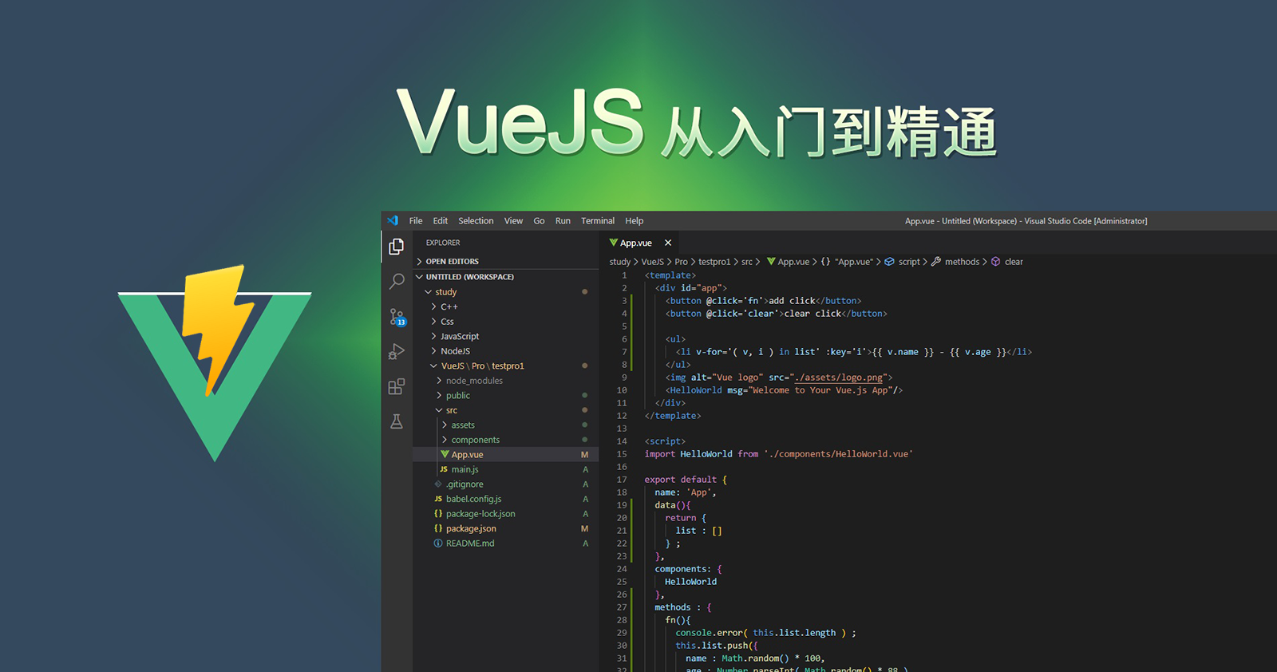Open main.js from the file tree

tap(505, 469)
